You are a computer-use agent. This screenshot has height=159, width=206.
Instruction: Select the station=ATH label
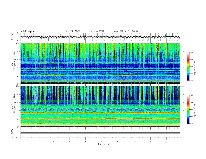(96, 31)
